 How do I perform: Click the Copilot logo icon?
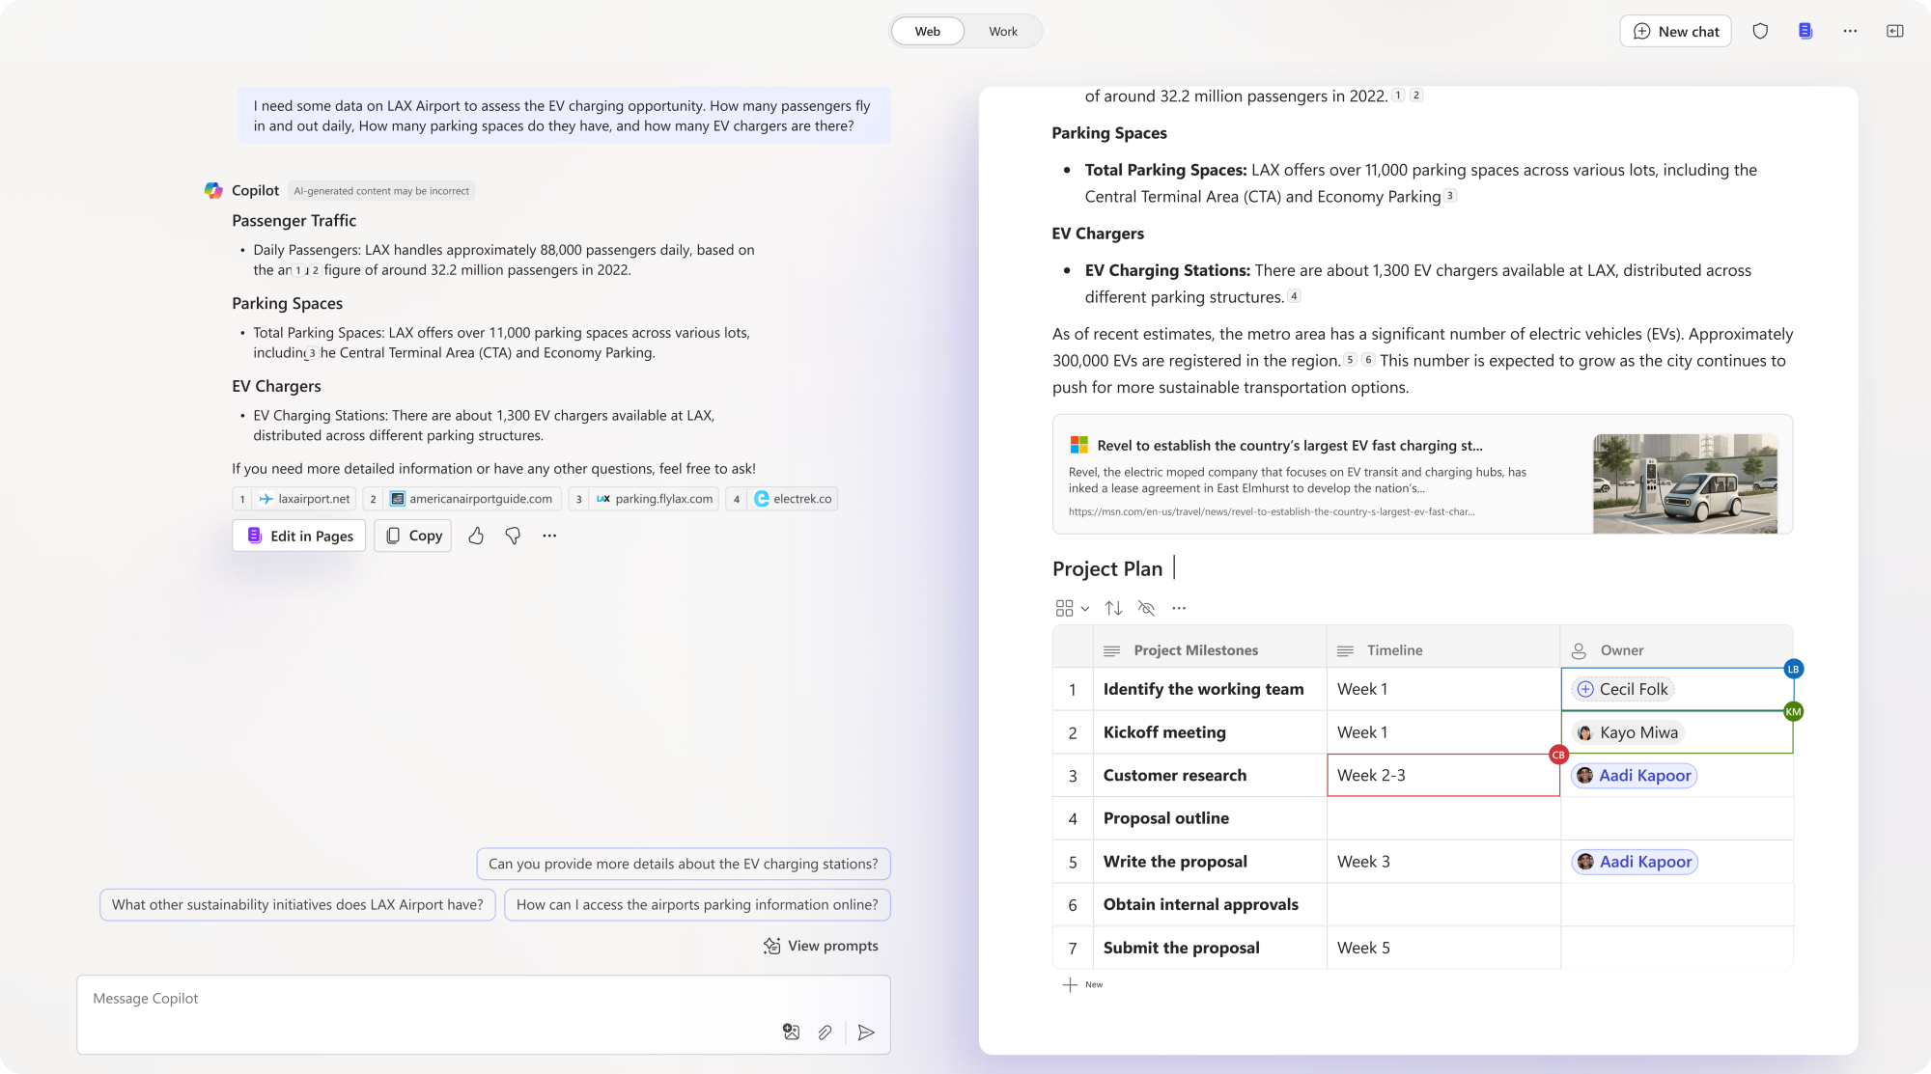click(x=214, y=190)
